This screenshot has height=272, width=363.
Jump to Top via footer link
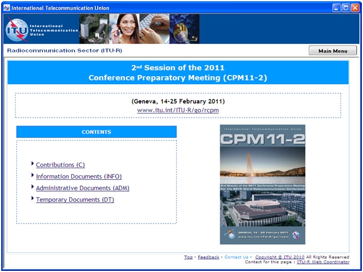point(188,257)
